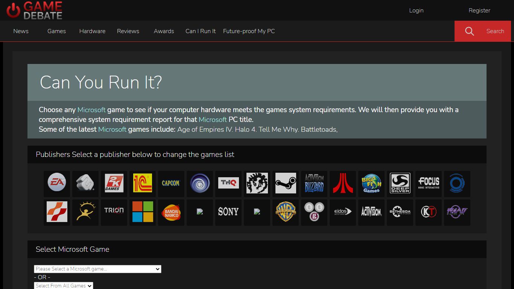Pick the red Konami logo
The width and height of the screenshot is (514, 289).
(x=57, y=212)
